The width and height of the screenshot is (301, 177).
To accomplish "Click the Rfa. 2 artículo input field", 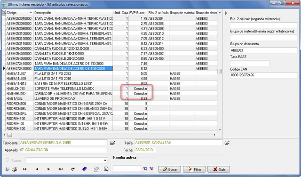I will pyautogui.click(x=264, y=25).
